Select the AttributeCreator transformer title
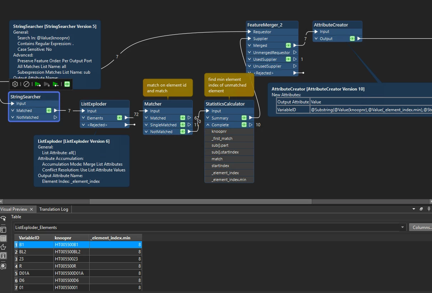 [331, 25]
